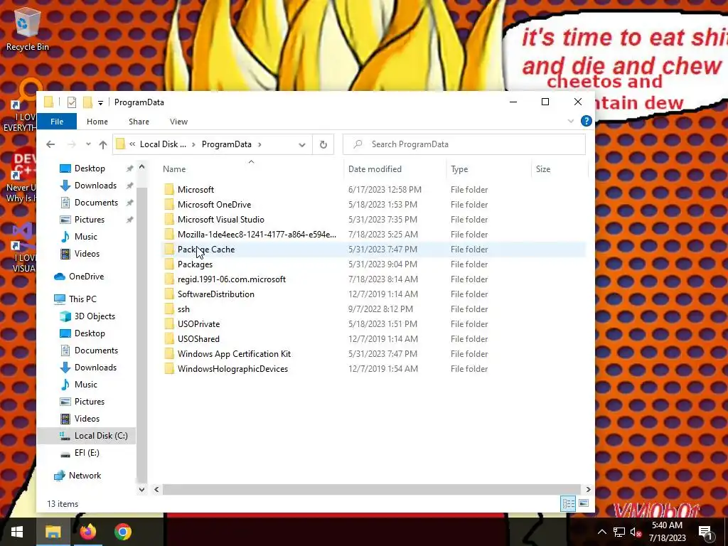Open pinned Downloads in Quick access
The width and height of the screenshot is (728, 546).
click(95, 186)
